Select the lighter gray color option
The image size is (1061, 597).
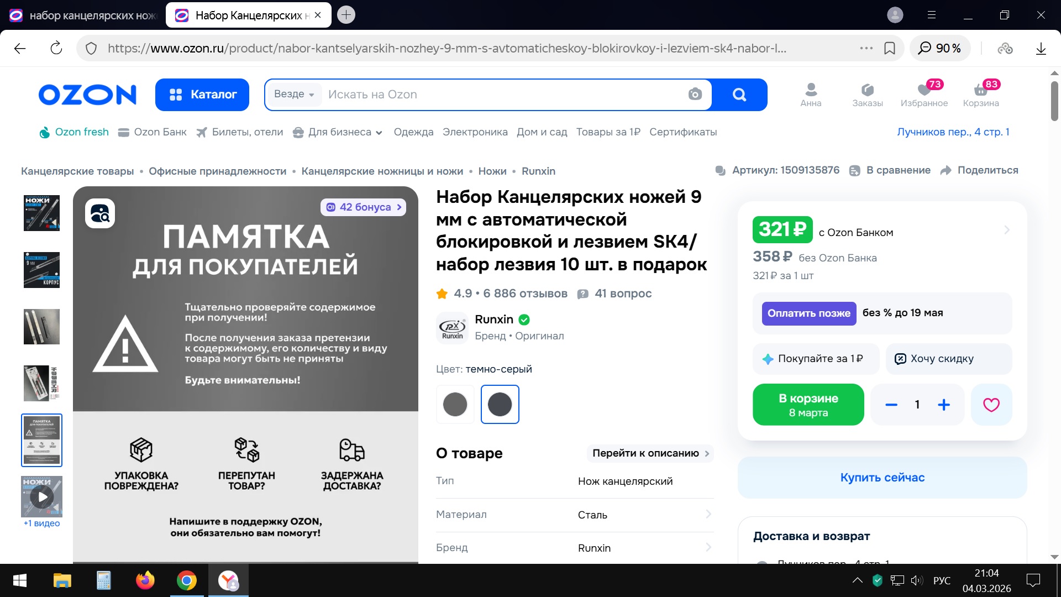[455, 405]
